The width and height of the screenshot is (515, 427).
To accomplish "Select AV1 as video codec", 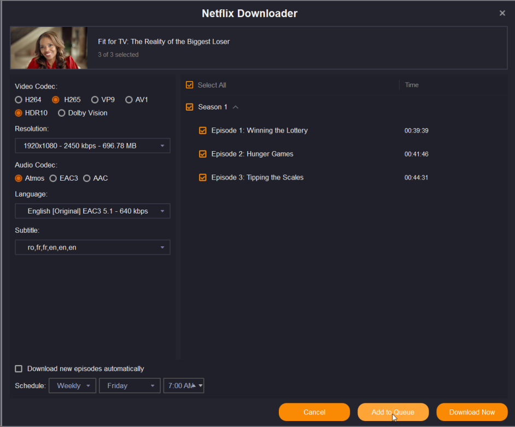I will coord(129,100).
